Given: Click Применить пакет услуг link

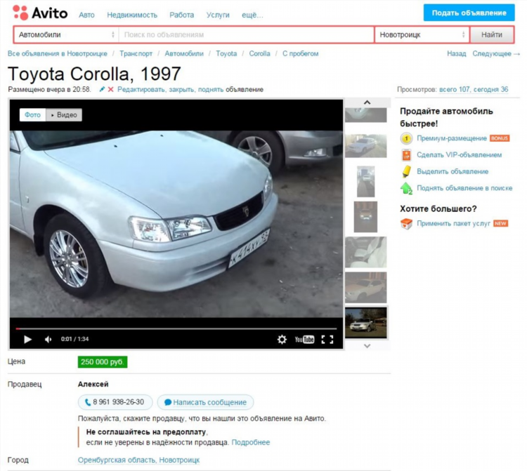Looking at the screenshot, I should 453,224.
